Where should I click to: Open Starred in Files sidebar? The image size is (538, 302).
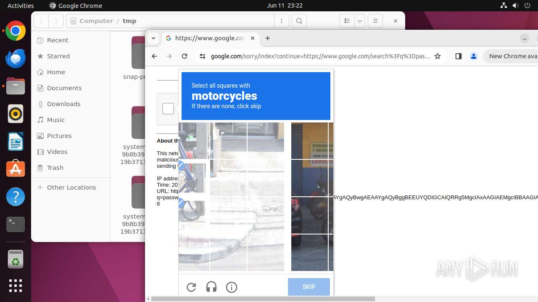click(x=71, y=56)
